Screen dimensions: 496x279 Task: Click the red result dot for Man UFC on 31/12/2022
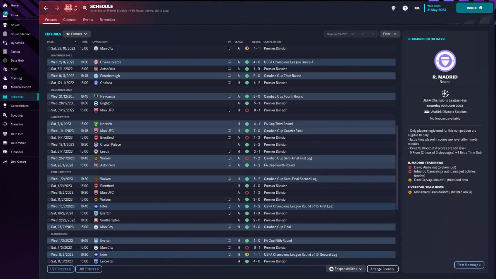pyautogui.click(x=247, y=110)
